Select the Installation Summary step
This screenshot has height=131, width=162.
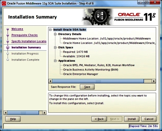click(x=26, y=47)
